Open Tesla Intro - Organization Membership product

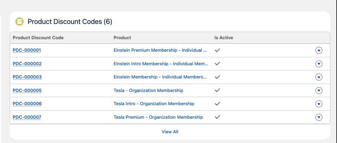click(154, 104)
